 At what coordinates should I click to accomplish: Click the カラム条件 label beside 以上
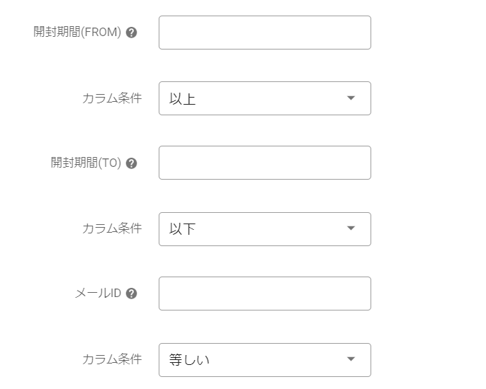111,98
